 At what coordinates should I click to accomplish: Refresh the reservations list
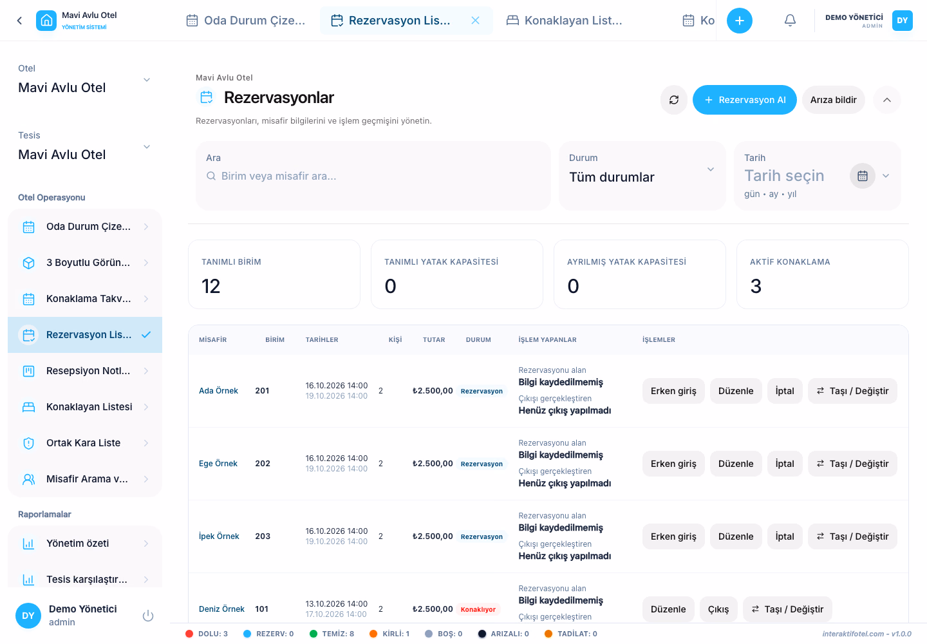(674, 100)
